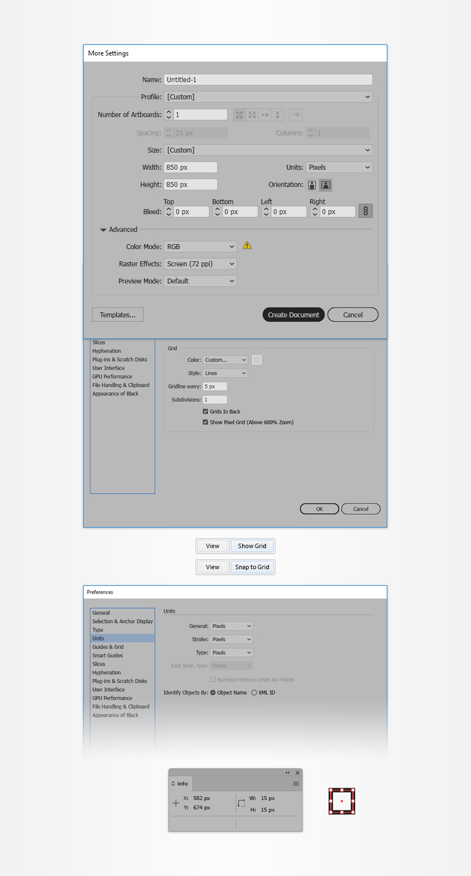Click Create Document button
This screenshot has height=876, width=471.
coord(293,315)
